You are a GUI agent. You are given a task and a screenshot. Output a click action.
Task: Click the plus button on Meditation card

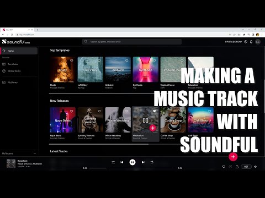153,128
